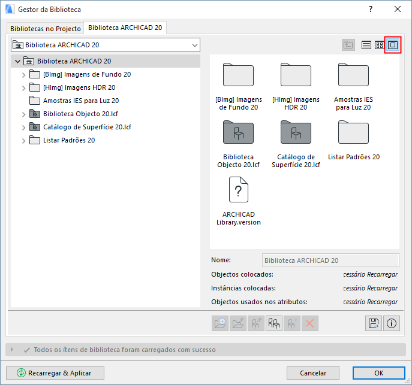Select Amostras IES para Luz 20 tree row
412x385 pixels.
[106, 101]
